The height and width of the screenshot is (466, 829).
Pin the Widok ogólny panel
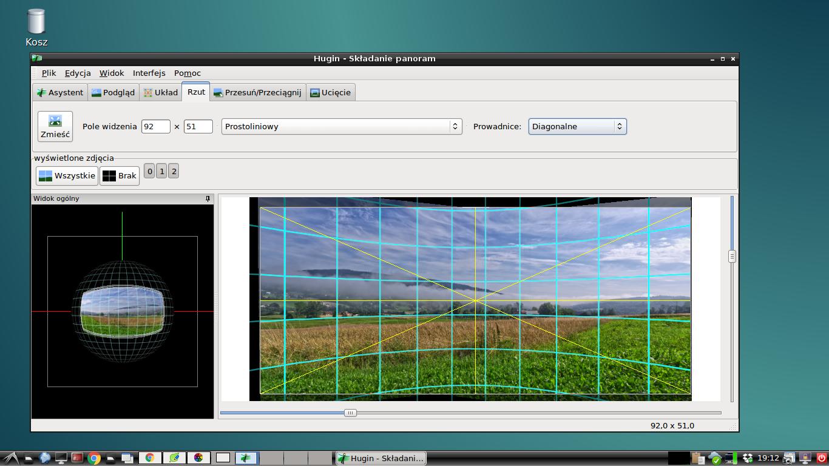(208, 198)
